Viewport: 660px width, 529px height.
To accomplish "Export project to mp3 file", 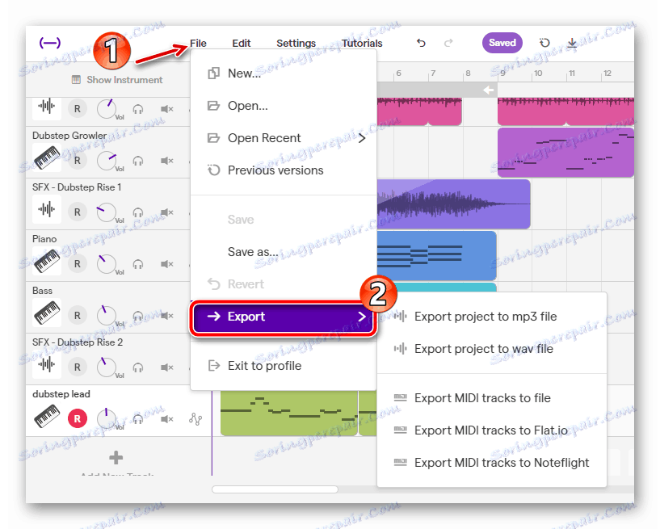I will click(492, 317).
